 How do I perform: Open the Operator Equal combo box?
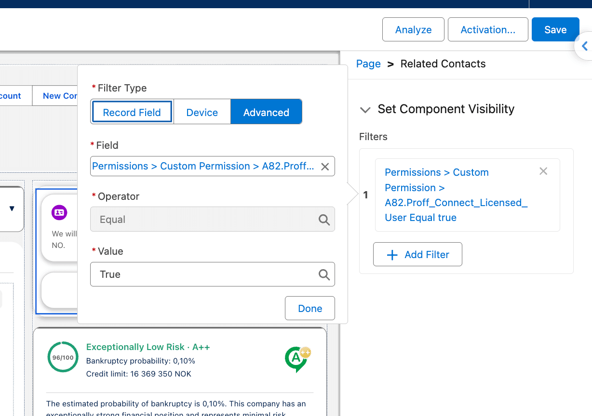[212, 220]
